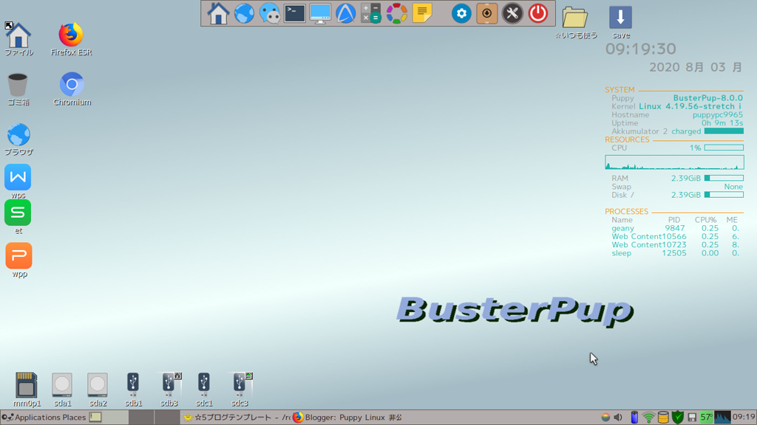This screenshot has width=757, height=425.
Task: Launch the calculator toolbar icon
Action: 370,13
